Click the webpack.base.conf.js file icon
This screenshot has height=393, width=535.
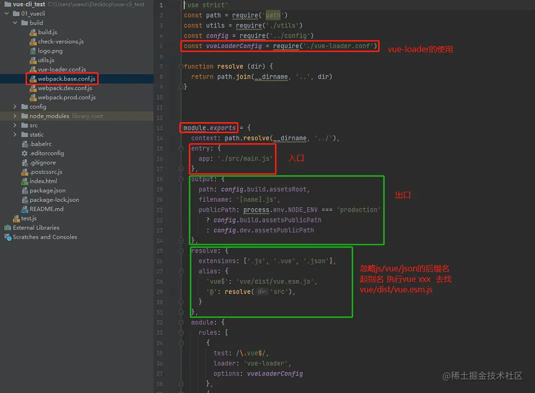[x=33, y=79]
